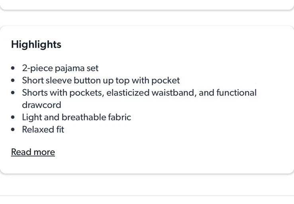Screen dimensions: 294x204
Task: Click bullet next to Shorts with pockets
Action: [x=14, y=93]
